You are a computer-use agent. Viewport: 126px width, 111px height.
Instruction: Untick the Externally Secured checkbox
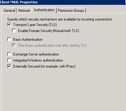tap(9, 66)
